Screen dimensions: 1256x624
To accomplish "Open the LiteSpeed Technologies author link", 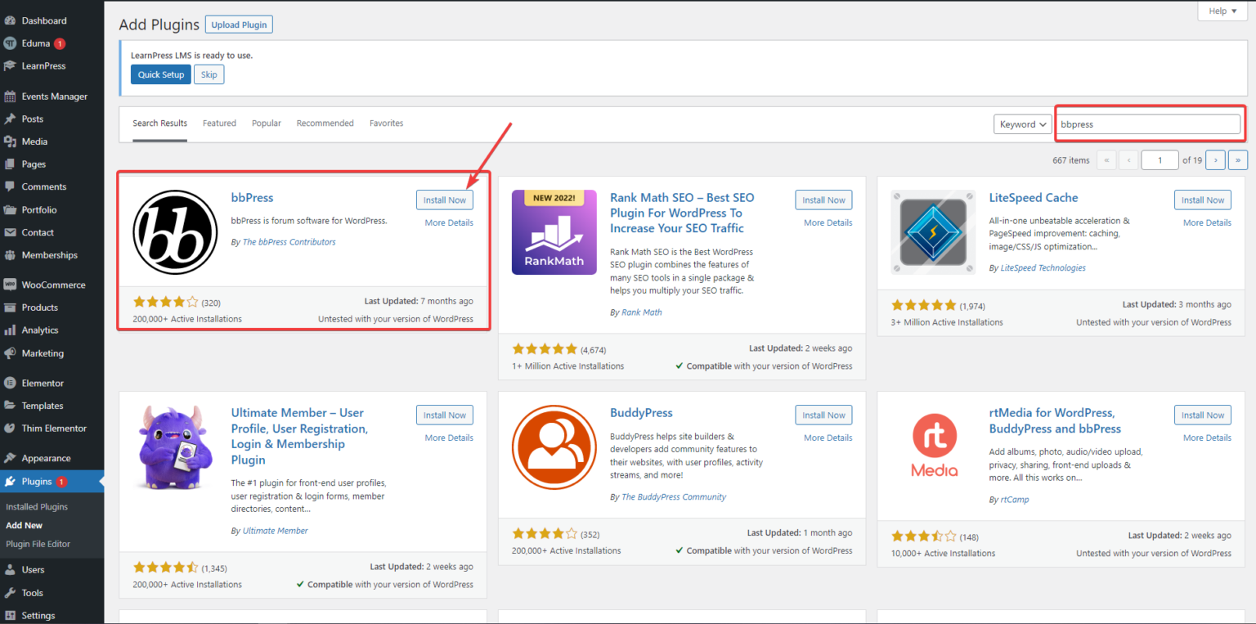I will coord(1043,267).
